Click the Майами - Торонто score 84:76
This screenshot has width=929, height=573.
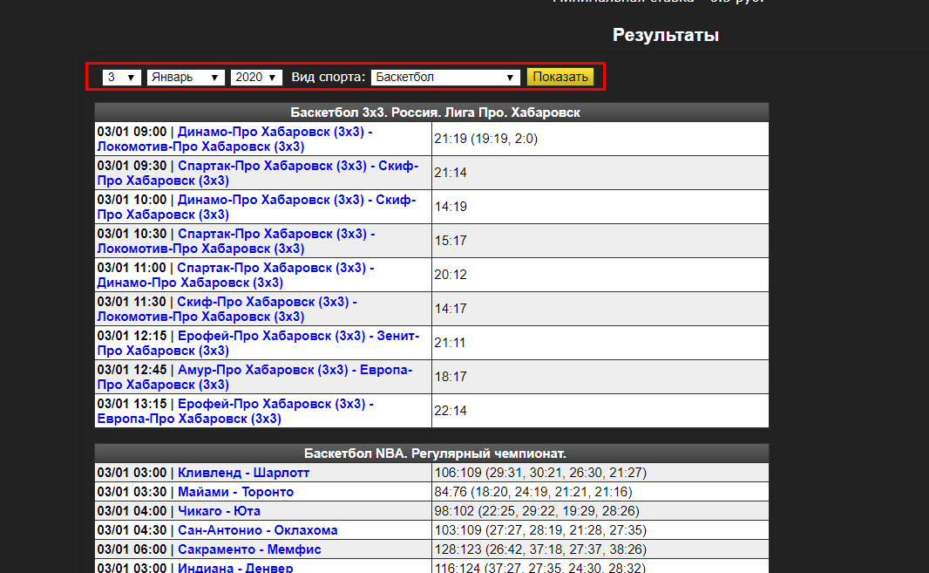[x=533, y=492]
